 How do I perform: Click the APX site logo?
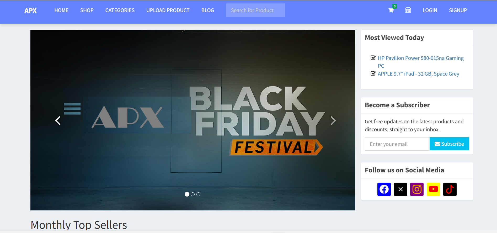[x=30, y=10]
